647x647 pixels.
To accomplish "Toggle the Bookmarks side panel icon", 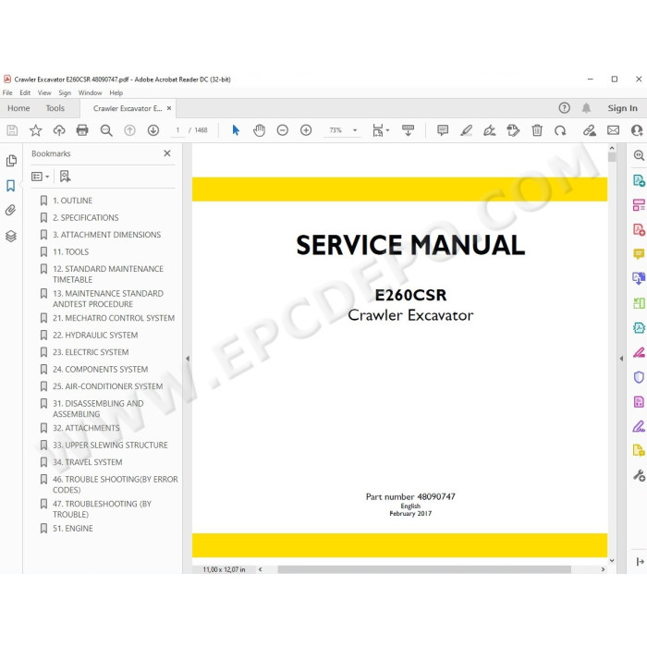I will (11, 186).
